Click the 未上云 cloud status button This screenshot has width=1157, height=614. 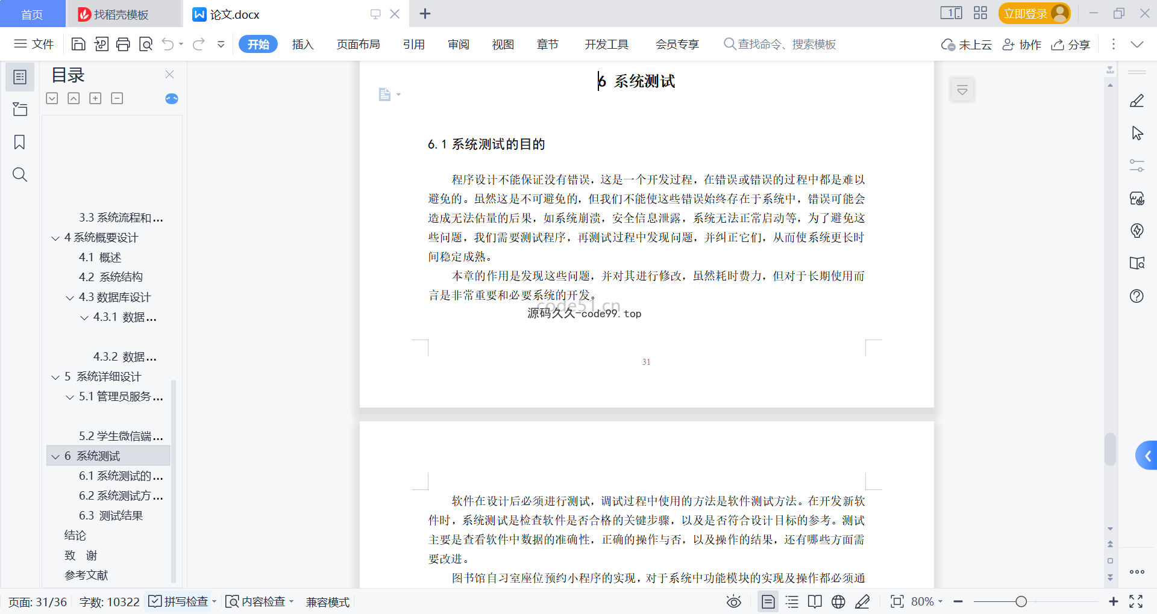(966, 45)
